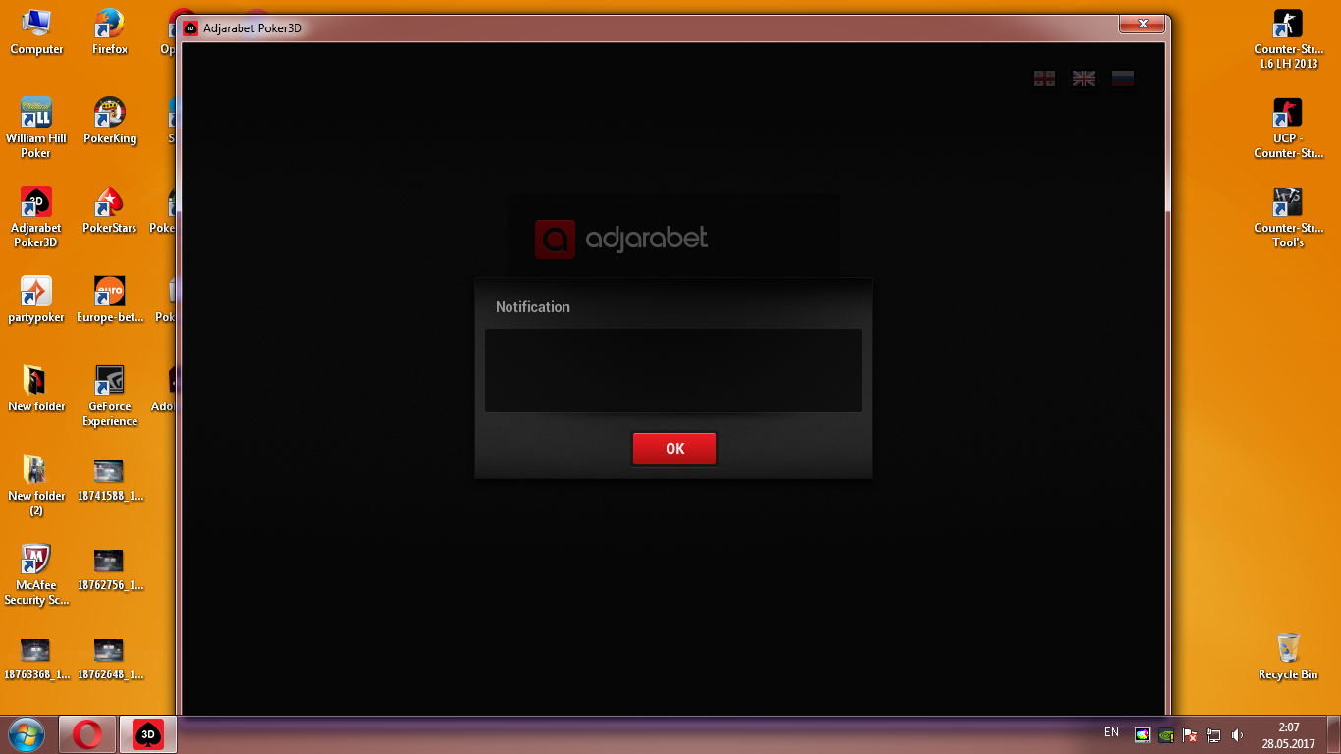Click the color palette tray icon
Viewport: 1341px width, 754px height.
[x=1142, y=734]
